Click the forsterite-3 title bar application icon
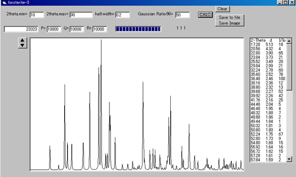Screen dimensions: 296x177 click(x=4, y=2)
